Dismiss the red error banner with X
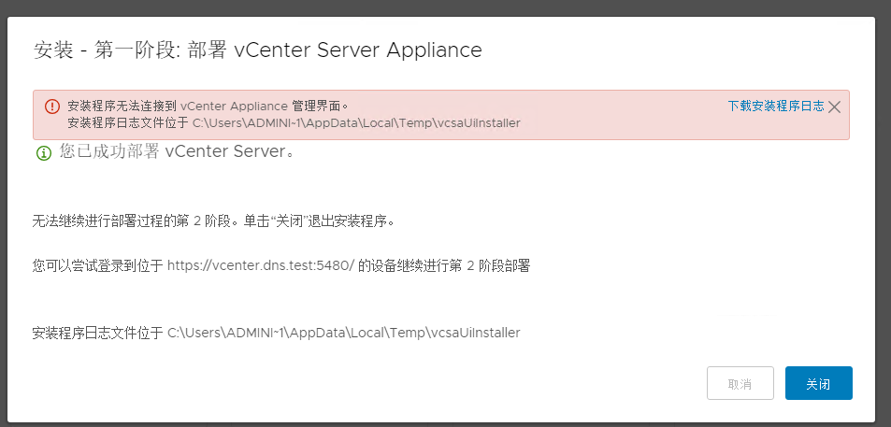891x427 pixels. (834, 107)
